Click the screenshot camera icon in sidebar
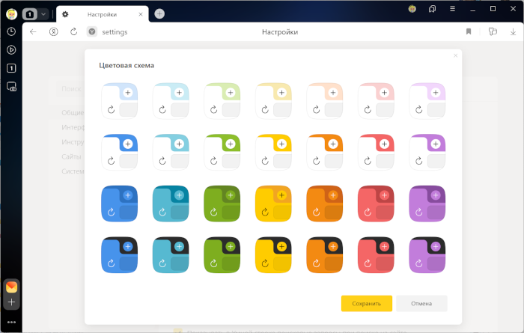The image size is (524, 333). click(11, 87)
